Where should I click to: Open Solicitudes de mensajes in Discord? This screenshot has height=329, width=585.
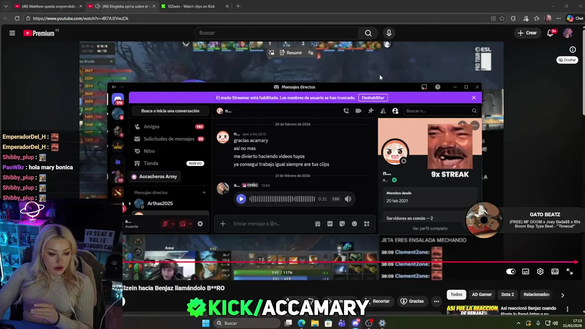tap(169, 139)
